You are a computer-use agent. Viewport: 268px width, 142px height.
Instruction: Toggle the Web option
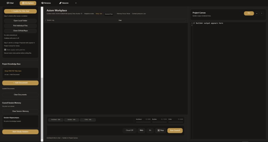[141, 131]
